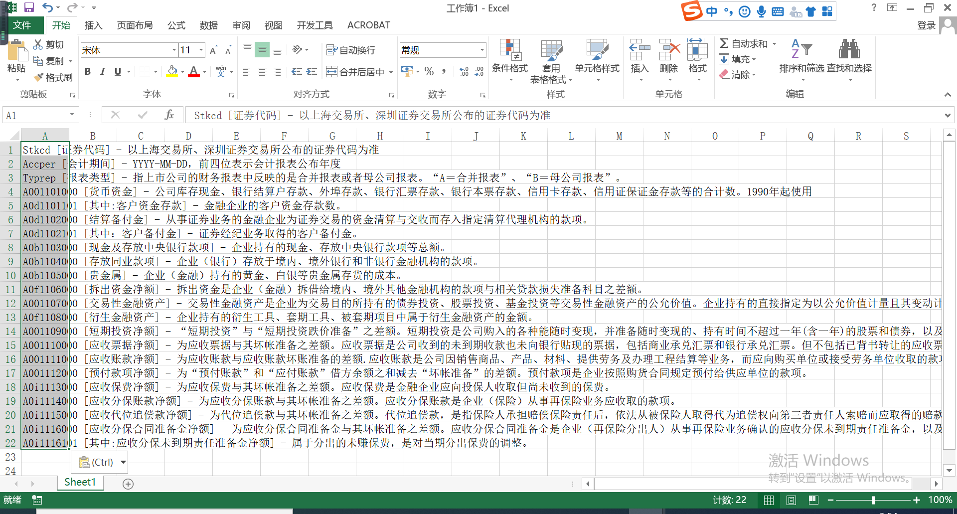This screenshot has height=514, width=957.
Task: Right-align the cell contents
Action: pyautogui.click(x=277, y=72)
